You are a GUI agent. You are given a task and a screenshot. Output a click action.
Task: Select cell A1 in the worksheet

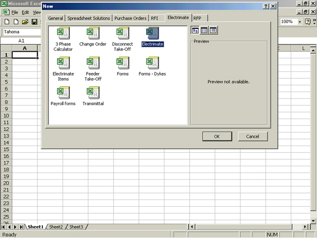(x=25, y=55)
